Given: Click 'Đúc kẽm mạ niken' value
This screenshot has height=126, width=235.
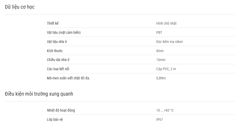Looking at the screenshot, I should point(170,42).
